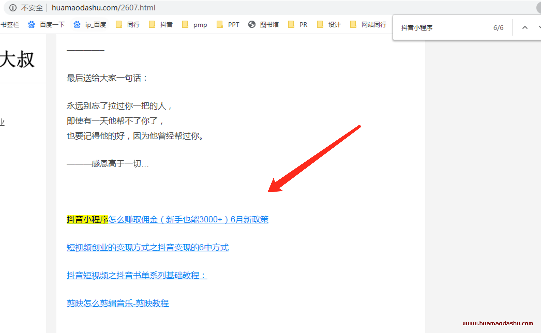Image resolution: width=541 pixels, height=333 pixels.
Task: Click the 6/6 find match counter
Action: coord(498,28)
